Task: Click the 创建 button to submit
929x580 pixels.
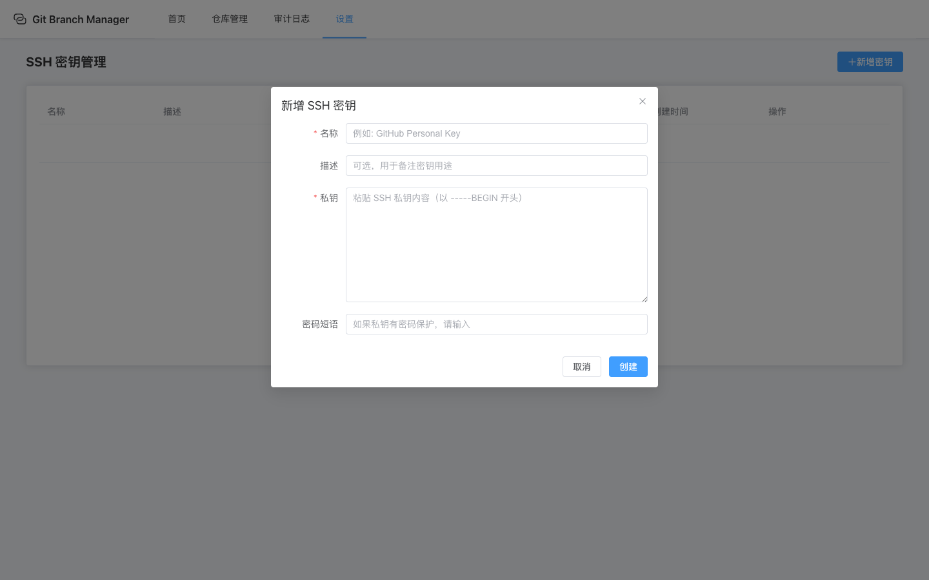Action: coord(628,367)
